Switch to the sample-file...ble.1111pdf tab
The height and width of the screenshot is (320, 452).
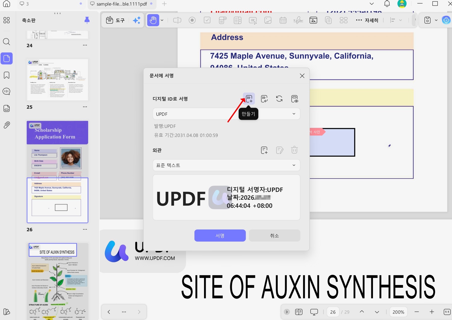[122, 4]
